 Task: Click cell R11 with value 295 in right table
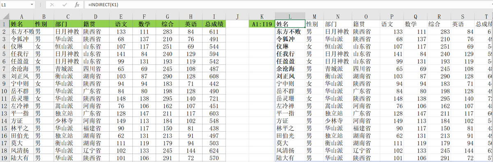point(439,98)
